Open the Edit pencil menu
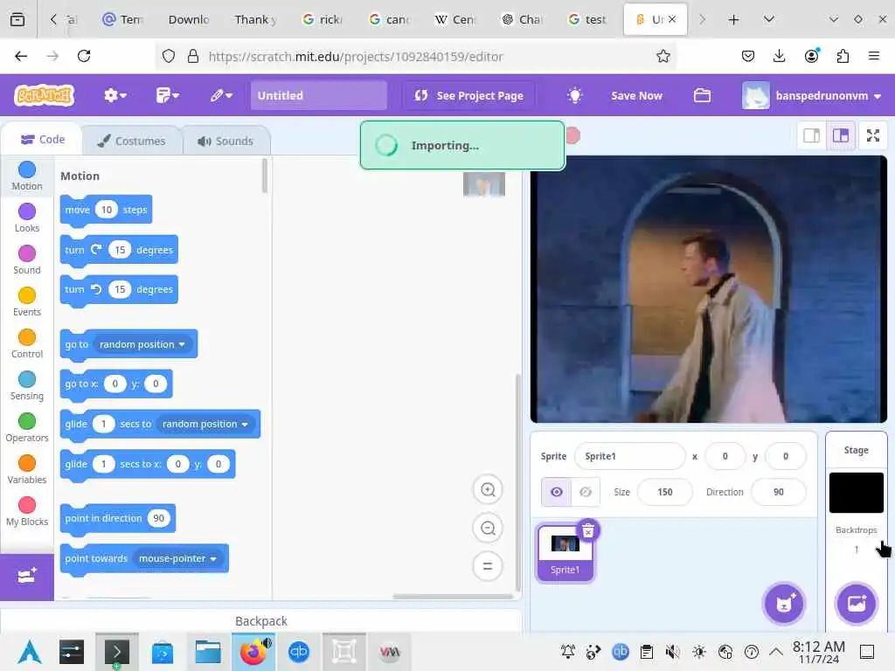Viewport: 895px width, 671px height. pos(221,95)
